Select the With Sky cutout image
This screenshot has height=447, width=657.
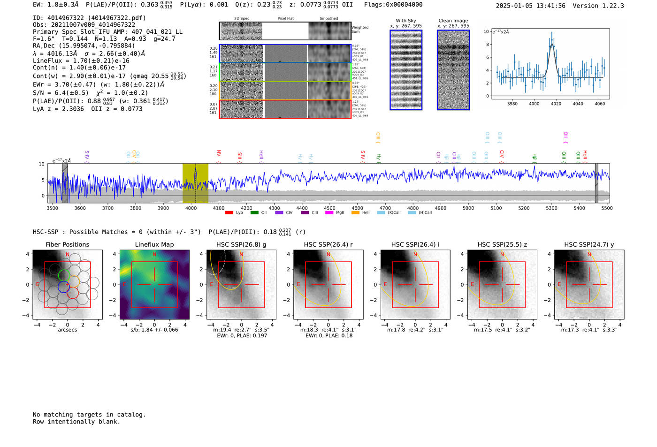406,70
